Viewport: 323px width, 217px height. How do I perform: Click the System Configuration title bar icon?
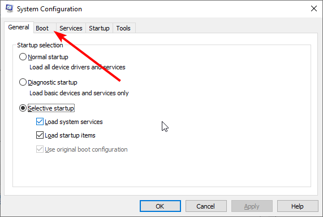point(9,8)
